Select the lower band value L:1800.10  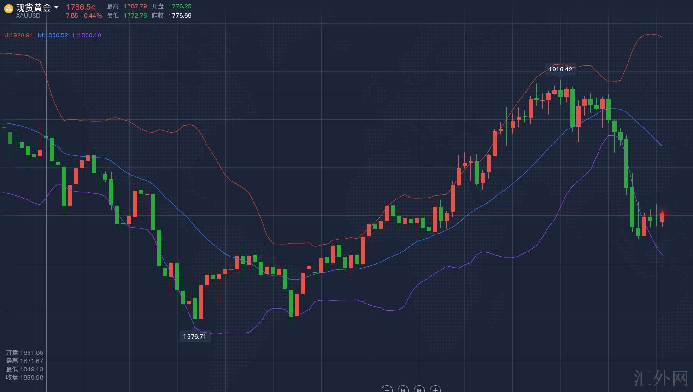pos(87,35)
